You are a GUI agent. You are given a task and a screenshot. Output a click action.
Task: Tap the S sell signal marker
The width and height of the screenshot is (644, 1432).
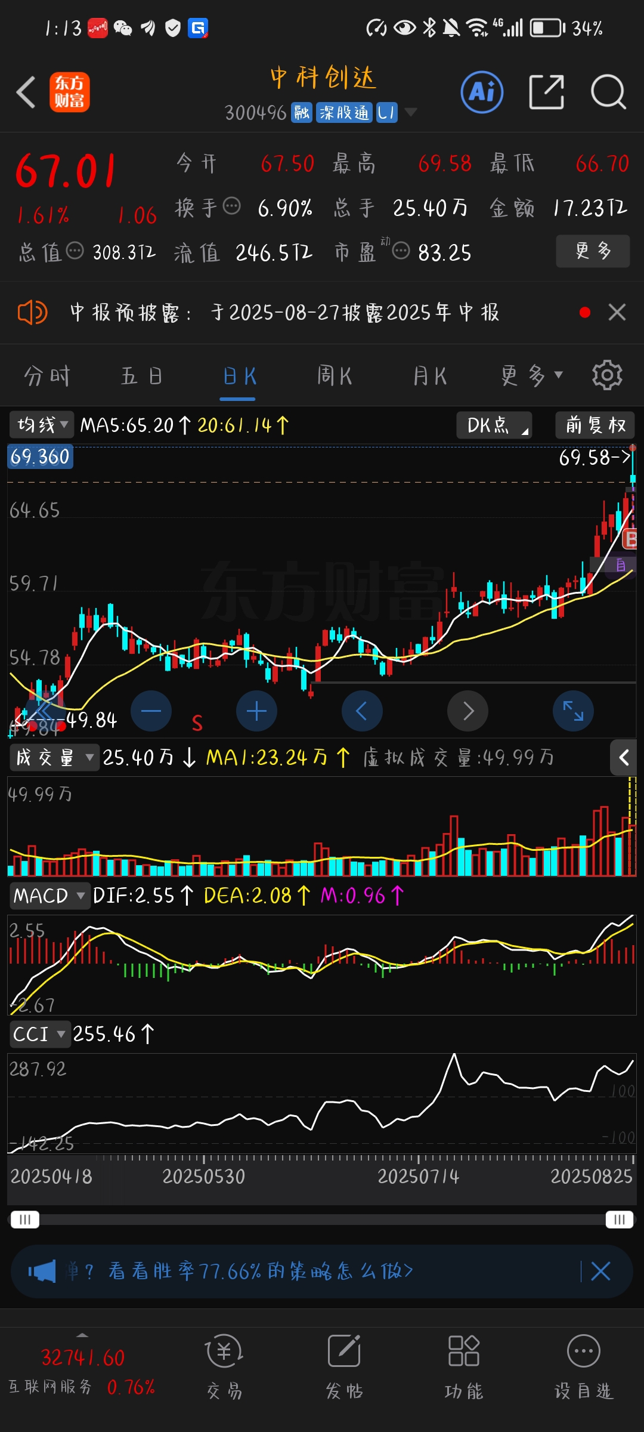[197, 723]
